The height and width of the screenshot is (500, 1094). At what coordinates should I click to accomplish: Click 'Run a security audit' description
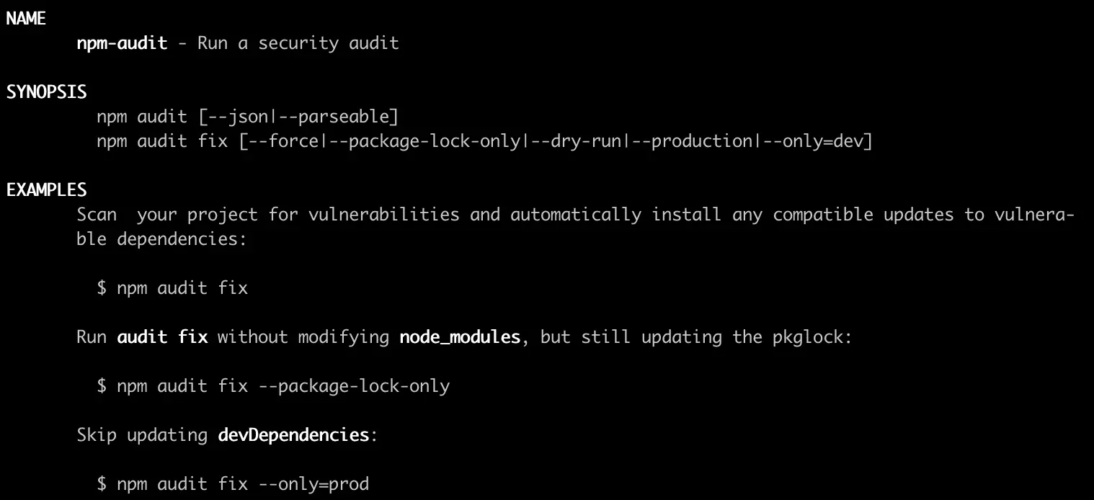tap(298, 43)
